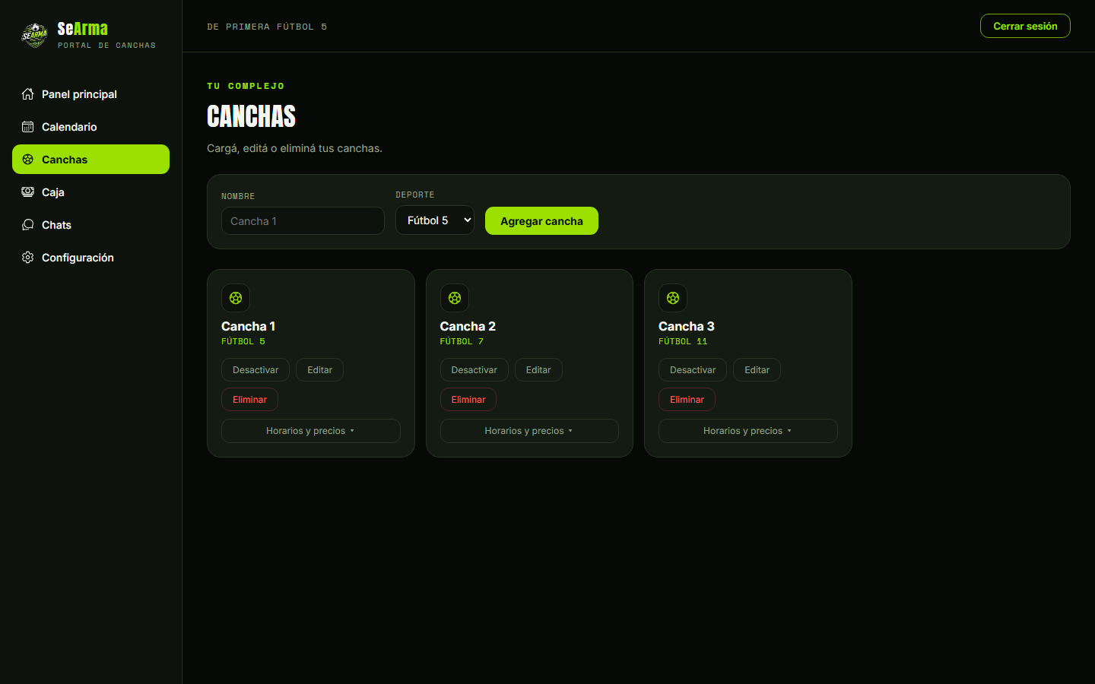Edit Cancha 2 with the Editar button
Viewport: 1095px width, 684px height.
point(538,370)
